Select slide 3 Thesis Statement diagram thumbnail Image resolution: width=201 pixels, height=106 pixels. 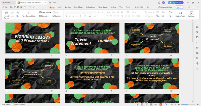point(152,38)
